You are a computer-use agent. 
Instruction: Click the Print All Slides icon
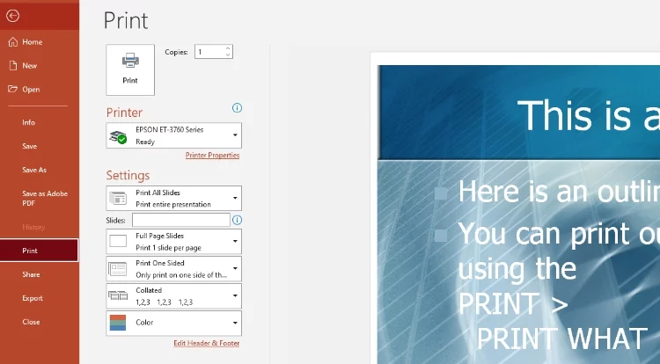pos(118,198)
